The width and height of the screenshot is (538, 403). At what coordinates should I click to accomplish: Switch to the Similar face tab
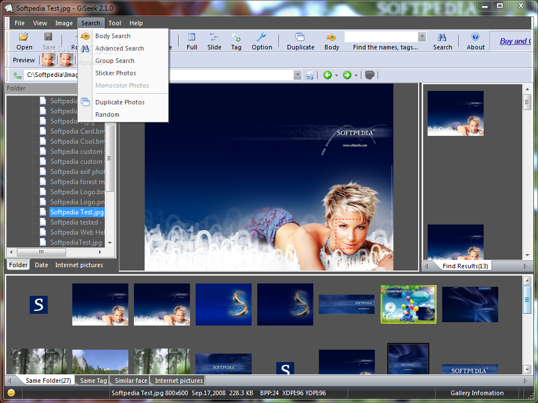(x=131, y=381)
